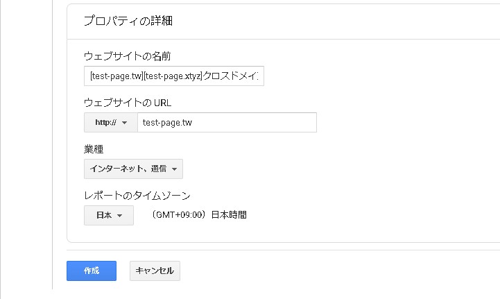Click the website name input field
The image size is (500, 299).
point(173,76)
